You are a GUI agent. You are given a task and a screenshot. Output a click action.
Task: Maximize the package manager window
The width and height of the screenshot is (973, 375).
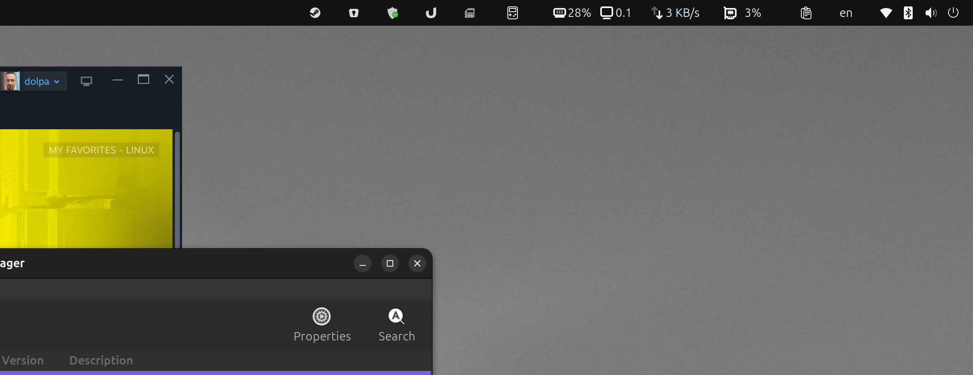click(x=390, y=263)
